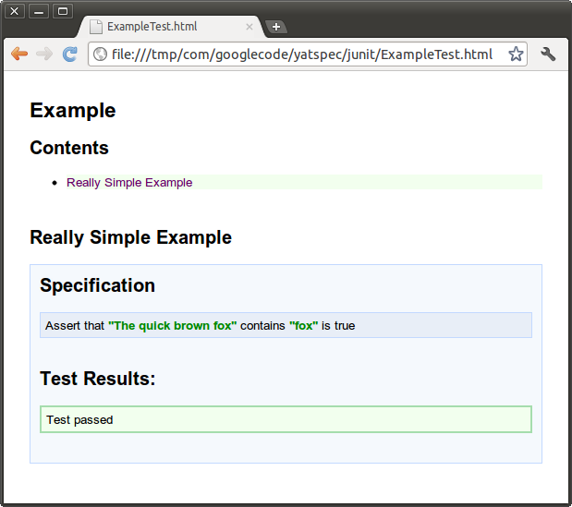
Task: Click the Test passed result box
Action: click(286, 419)
